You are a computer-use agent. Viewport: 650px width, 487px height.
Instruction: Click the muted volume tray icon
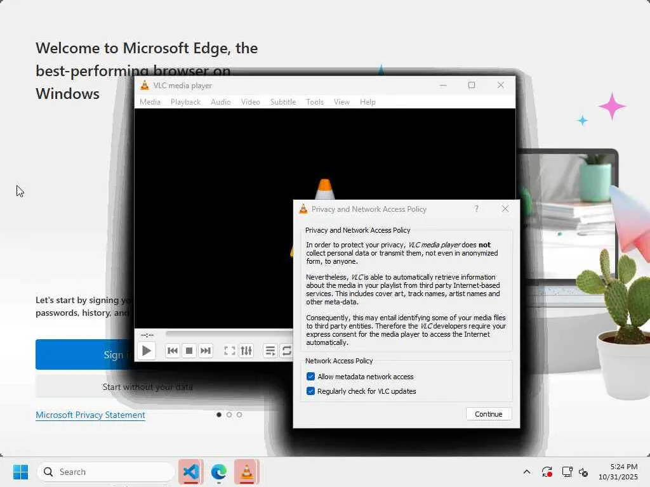(583, 472)
